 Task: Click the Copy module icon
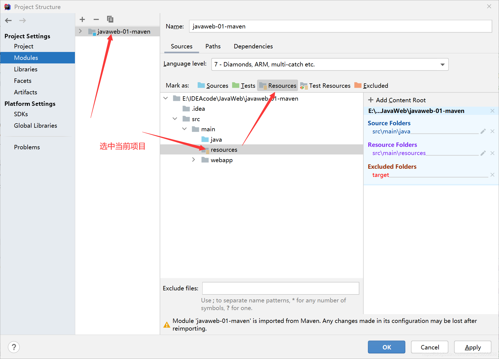point(110,19)
